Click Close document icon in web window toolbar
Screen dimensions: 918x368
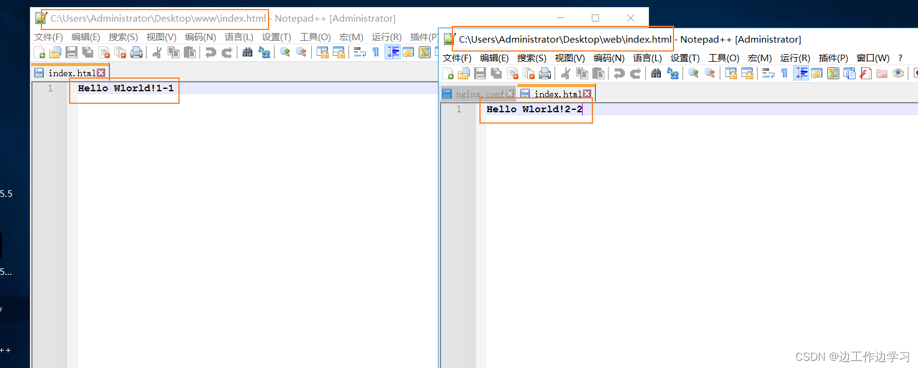(512, 73)
